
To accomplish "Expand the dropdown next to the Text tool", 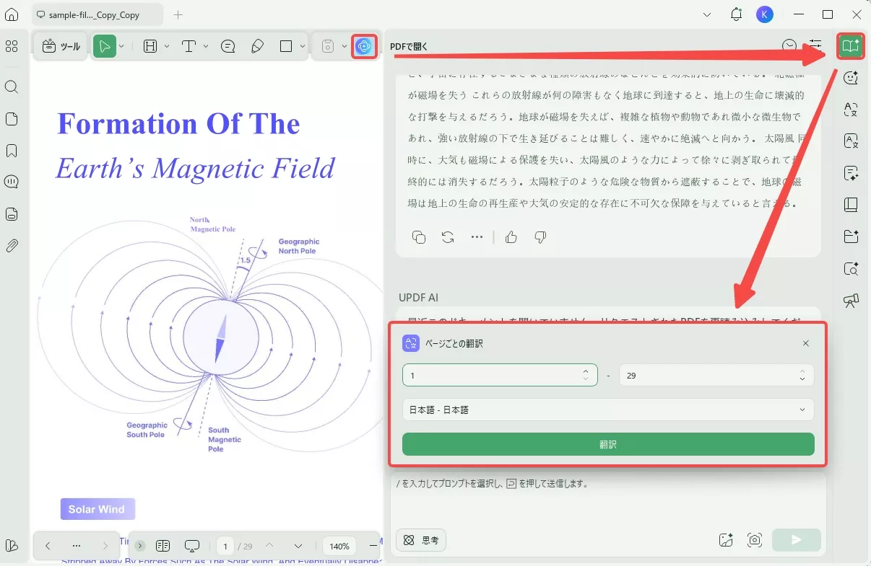I will [x=206, y=45].
